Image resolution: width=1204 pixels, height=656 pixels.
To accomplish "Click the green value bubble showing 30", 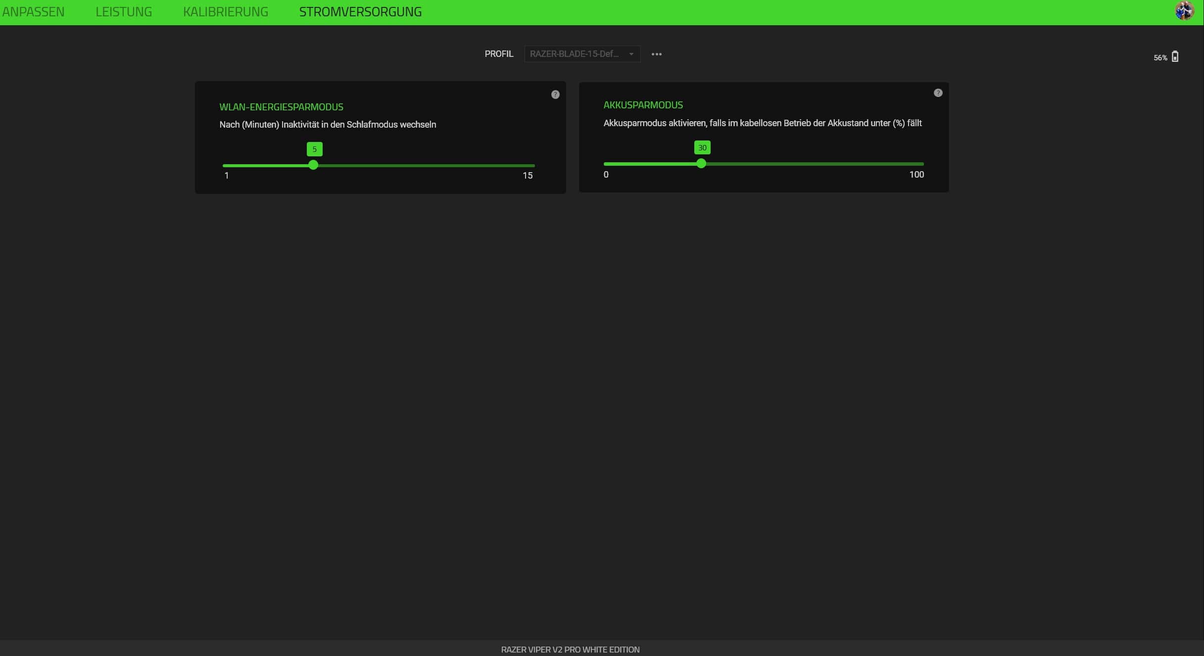I will coord(702,148).
